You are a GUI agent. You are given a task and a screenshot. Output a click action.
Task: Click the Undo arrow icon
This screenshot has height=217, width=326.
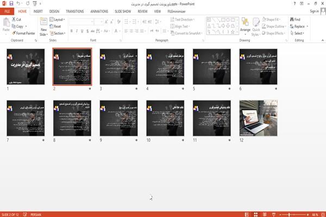coord(18,3)
